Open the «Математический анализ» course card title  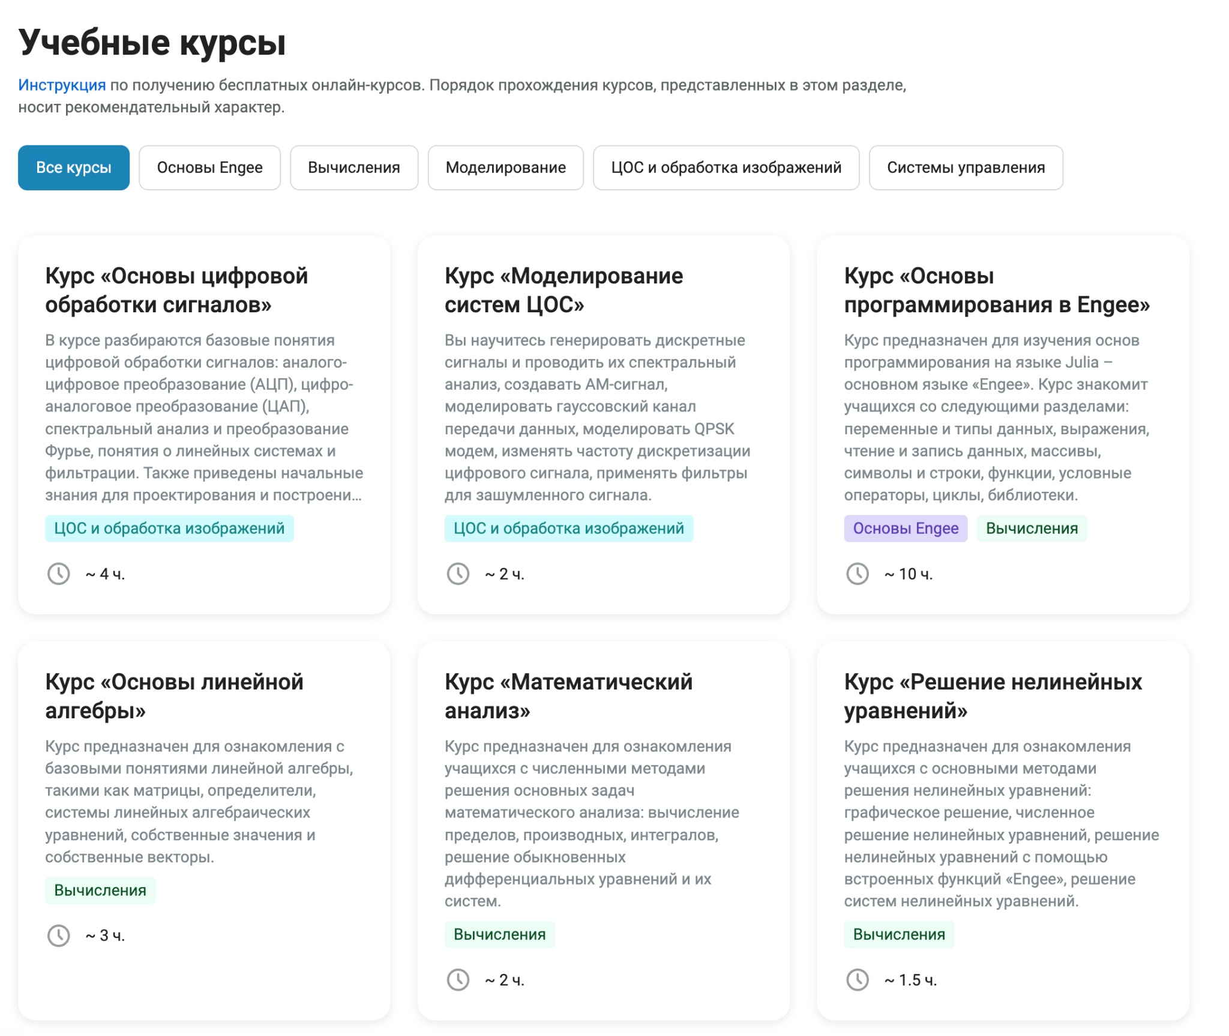point(568,696)
